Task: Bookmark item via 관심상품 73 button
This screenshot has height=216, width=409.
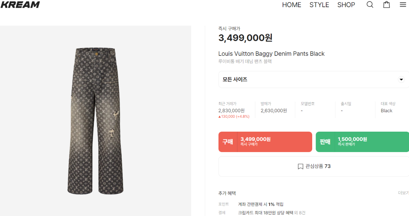Action: coord(314,166)
